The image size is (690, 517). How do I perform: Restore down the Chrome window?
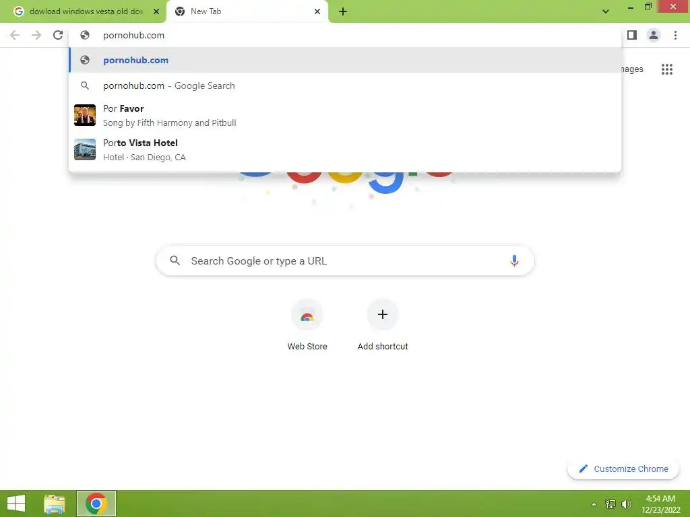tap(648, 7)
